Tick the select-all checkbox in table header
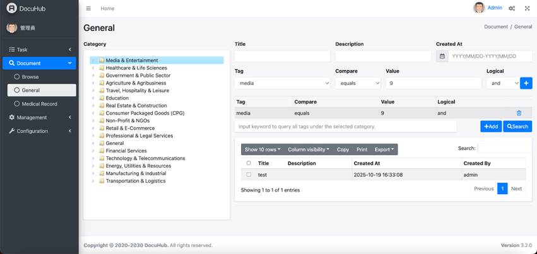The width and height of the screenshot is (537, 254). click(x=249, y=163)
